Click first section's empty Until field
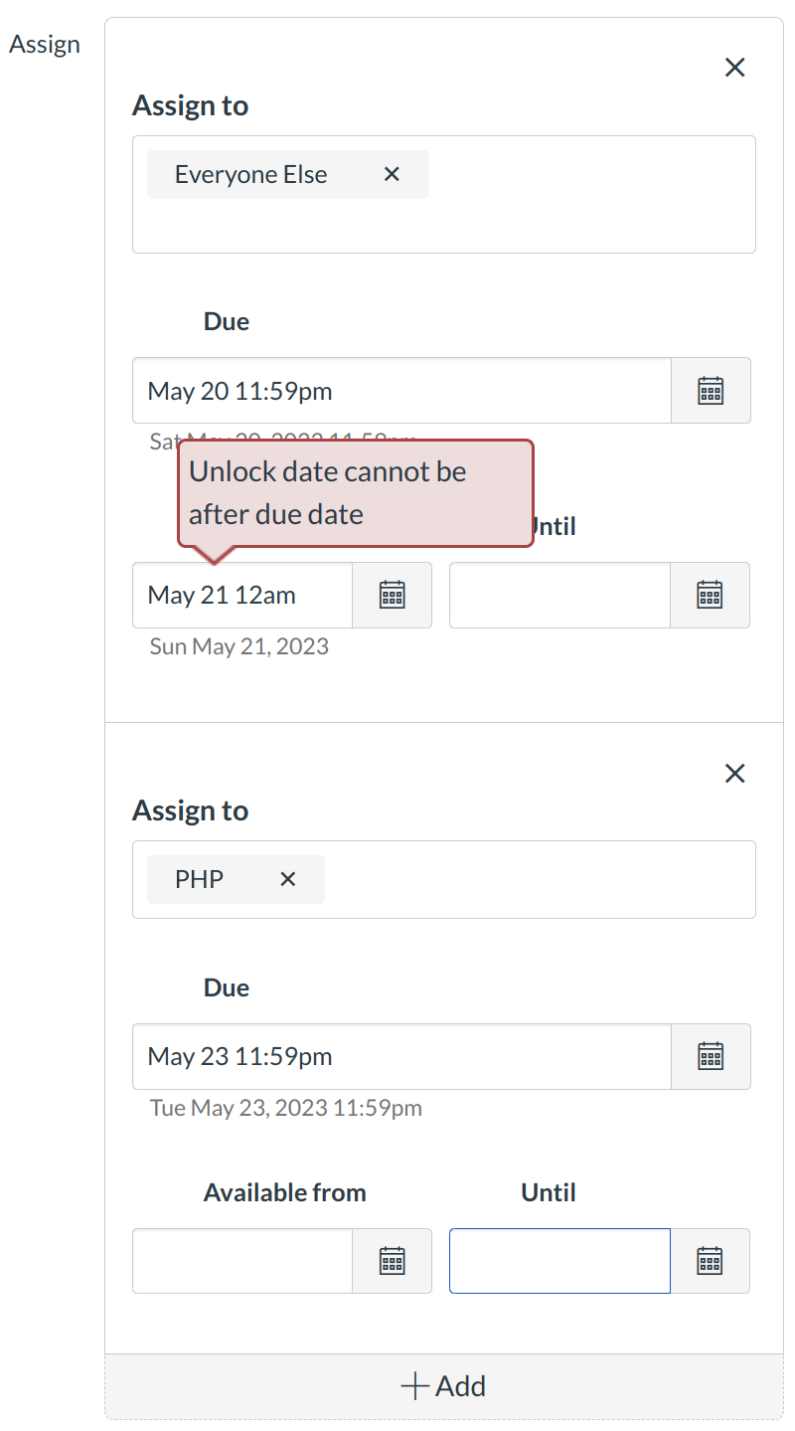The height and width of the screenshot is (1431, 795). 558,595
